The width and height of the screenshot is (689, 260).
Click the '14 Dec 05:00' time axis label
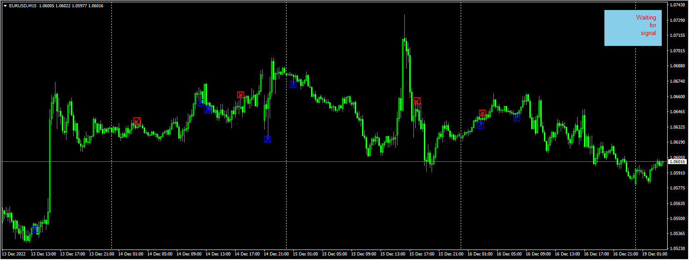tap(160, 254)
